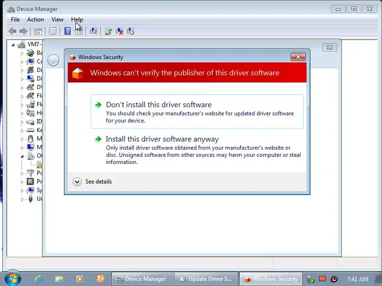Click the green checkmark device tray icon
This screenshot has width=382, height=286.
click(x=311, y=279)
